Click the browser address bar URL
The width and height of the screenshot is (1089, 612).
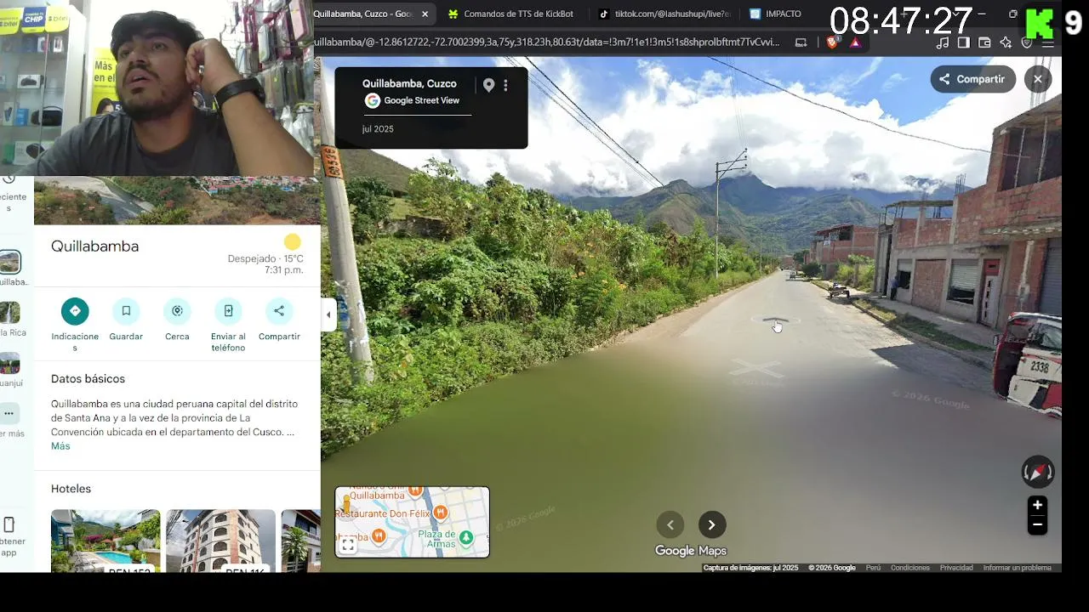pos(546,42)
